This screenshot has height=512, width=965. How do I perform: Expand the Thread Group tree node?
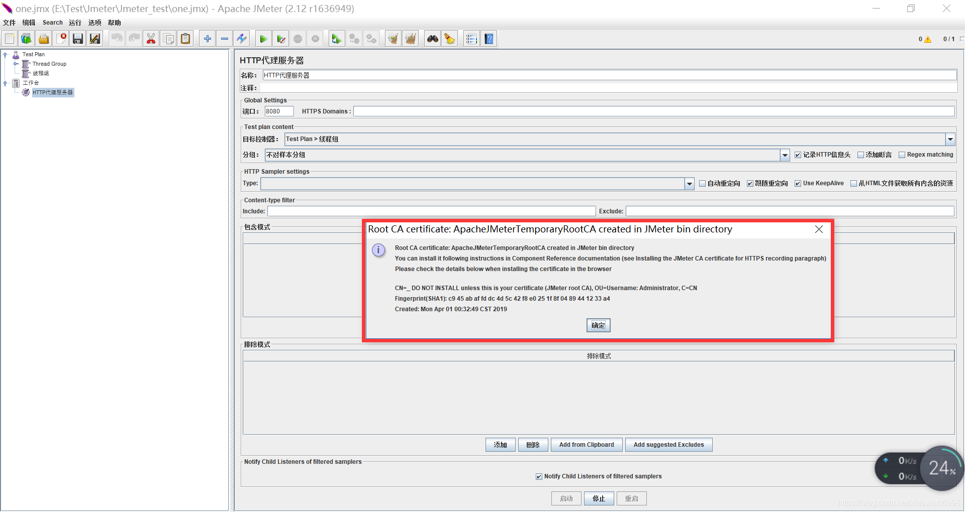(x=16, y=64)
